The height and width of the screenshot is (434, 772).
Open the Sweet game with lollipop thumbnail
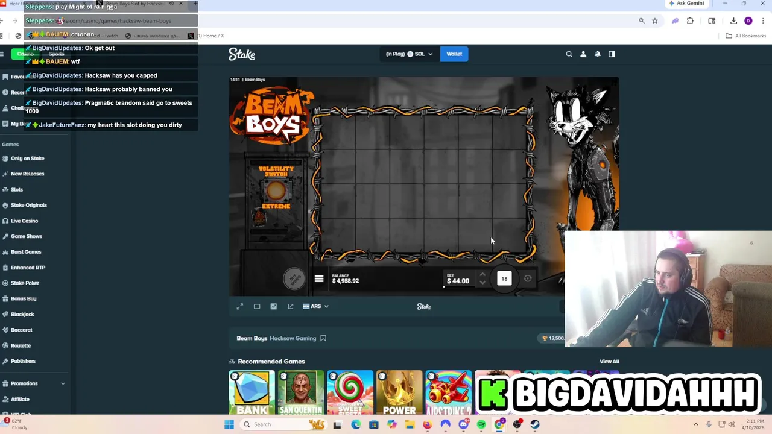pos(350,393)
